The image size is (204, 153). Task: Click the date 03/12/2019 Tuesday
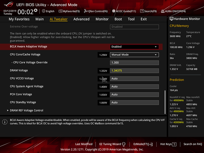(10, 12)
